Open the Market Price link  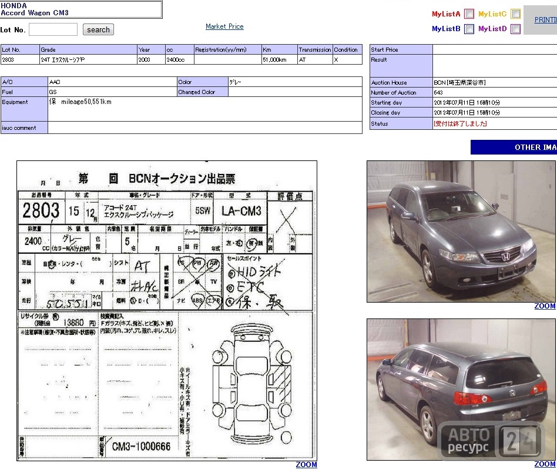coord(224,26)
